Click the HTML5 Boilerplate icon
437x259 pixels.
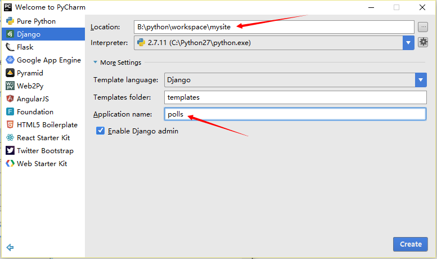10,125
